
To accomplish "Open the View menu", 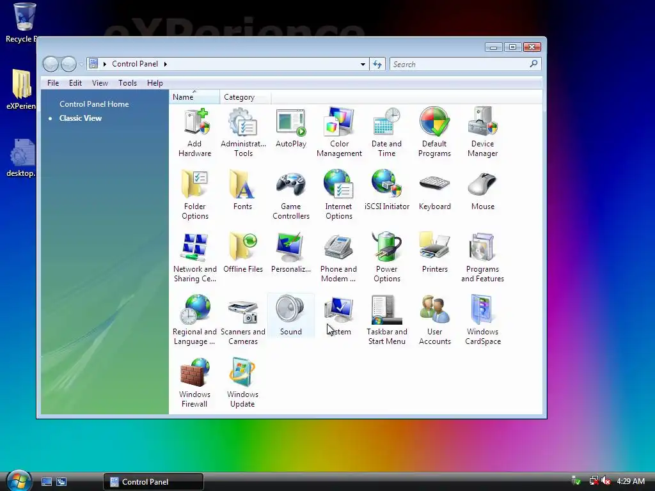I will [x=100, y=83].
